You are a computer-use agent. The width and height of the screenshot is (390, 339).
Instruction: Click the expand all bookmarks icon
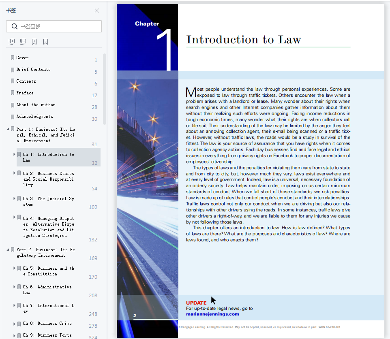point(12,41)
